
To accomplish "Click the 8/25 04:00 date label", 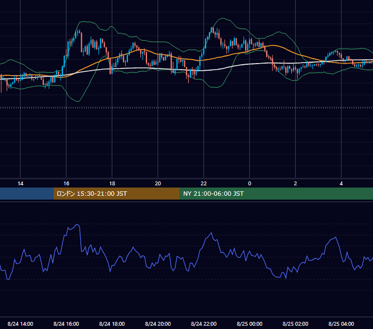I will tap(341, 324).
